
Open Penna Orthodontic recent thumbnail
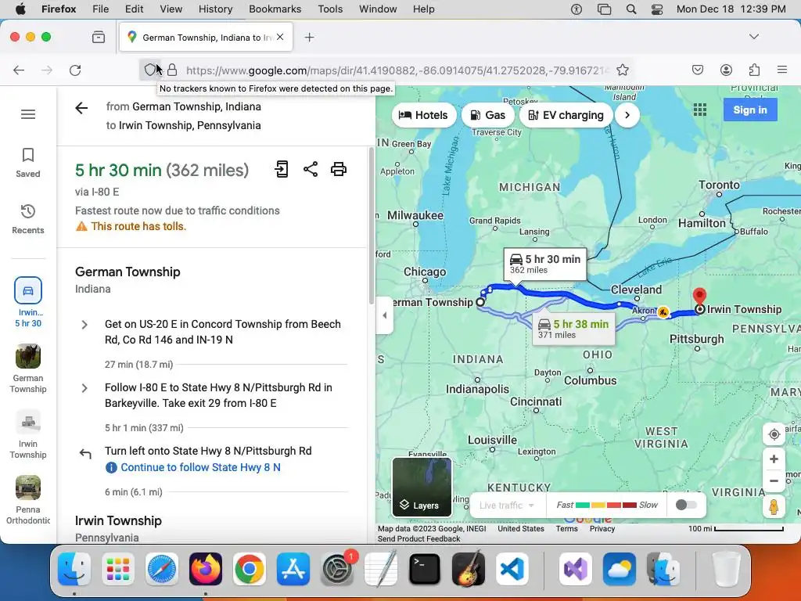pyautogui.click(x=28, y=500)
